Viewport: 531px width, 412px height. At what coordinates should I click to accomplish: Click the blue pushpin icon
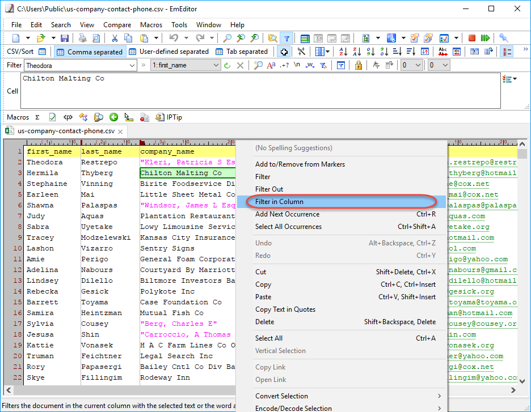(504, 38)
